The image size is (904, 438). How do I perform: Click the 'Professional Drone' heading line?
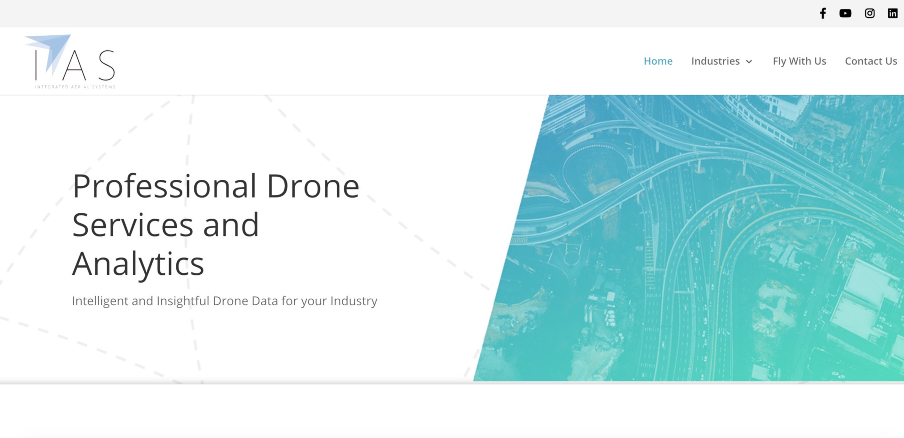[x=216, y=186]
